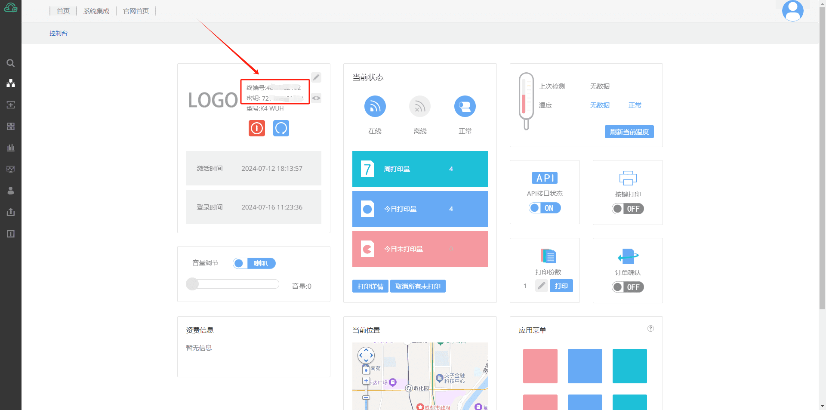Turn on the 订单确认 switch

coord(628,287)
